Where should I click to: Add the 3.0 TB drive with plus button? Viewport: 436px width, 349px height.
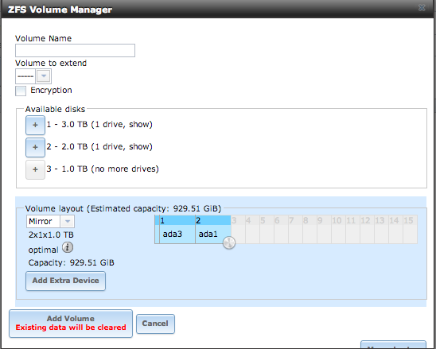35,125
